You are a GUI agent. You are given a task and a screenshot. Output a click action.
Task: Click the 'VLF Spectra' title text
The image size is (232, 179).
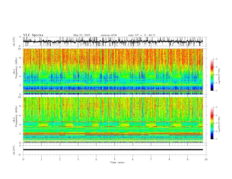point(33,35)
